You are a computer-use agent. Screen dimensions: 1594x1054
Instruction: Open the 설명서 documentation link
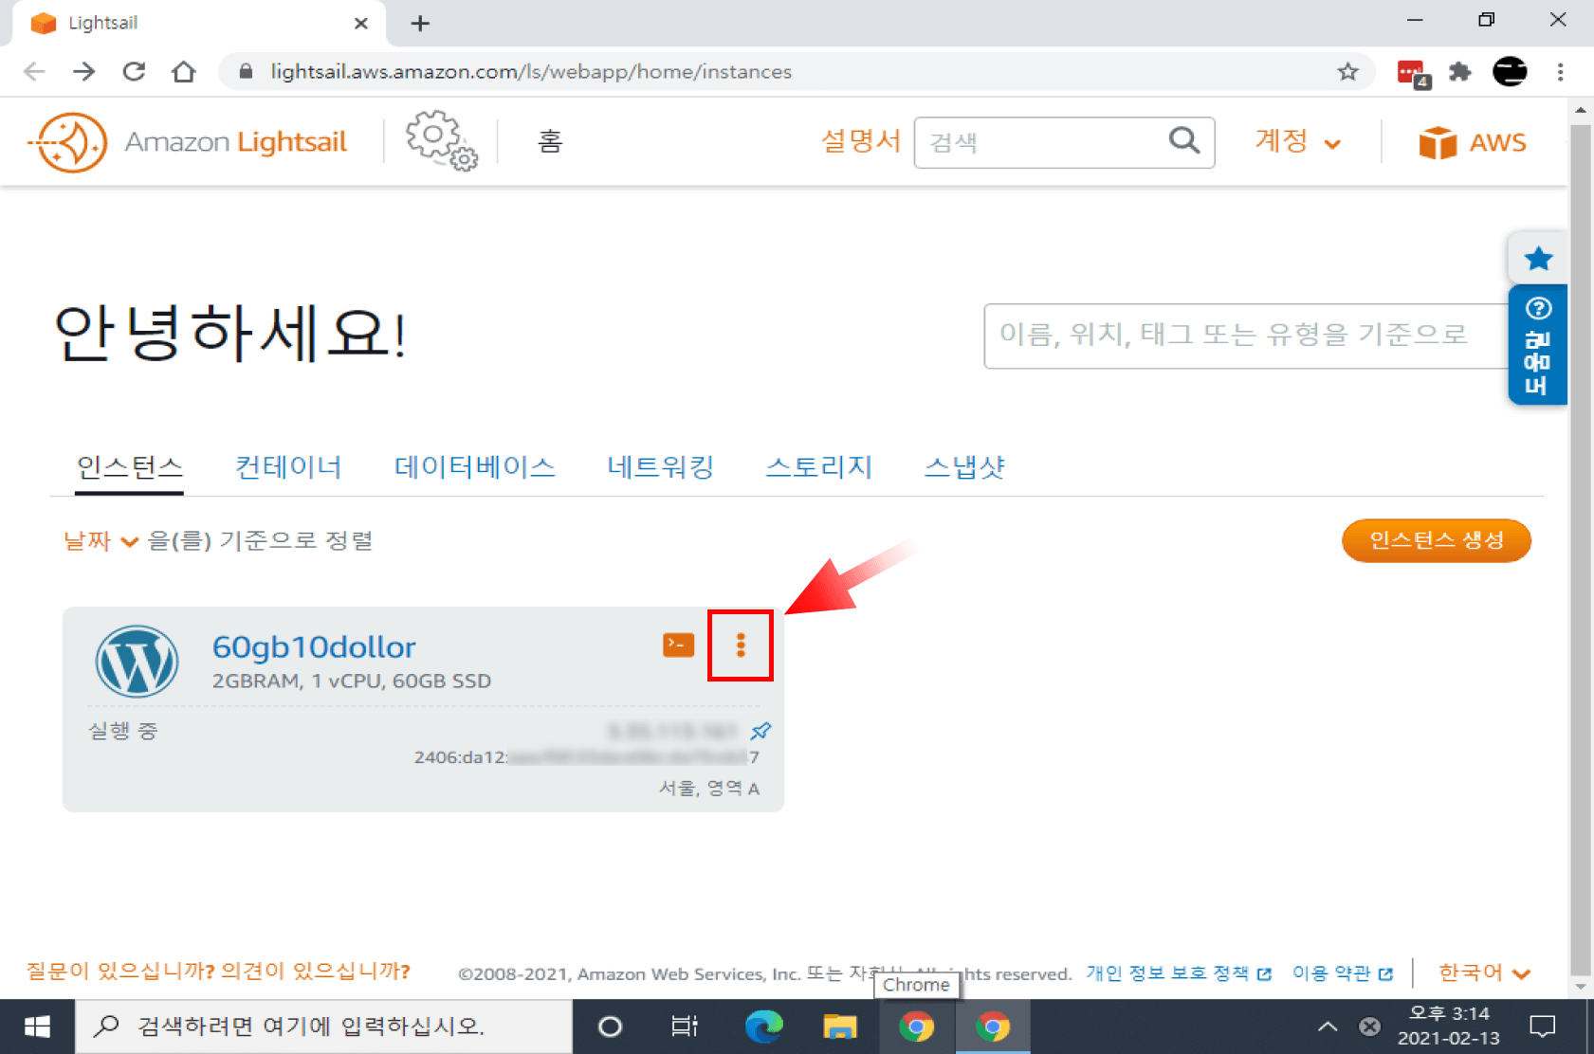pos(860,141)
